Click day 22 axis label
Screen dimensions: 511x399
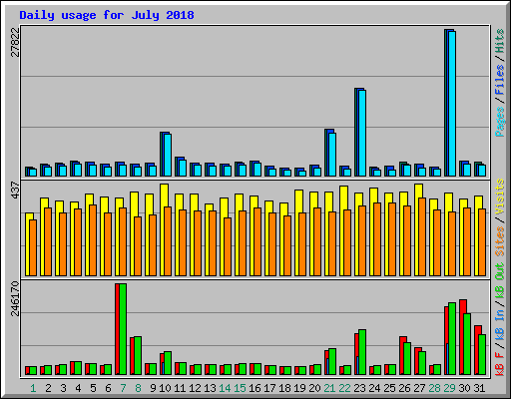[344, 388]
